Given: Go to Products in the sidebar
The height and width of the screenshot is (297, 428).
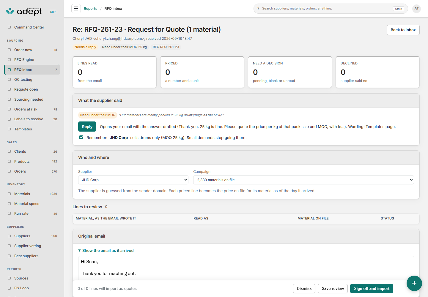Looking at the screenshot, I should 32,162.
